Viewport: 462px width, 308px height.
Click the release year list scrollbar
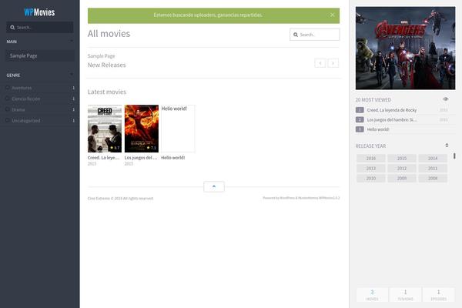click(x=454, y=156)
